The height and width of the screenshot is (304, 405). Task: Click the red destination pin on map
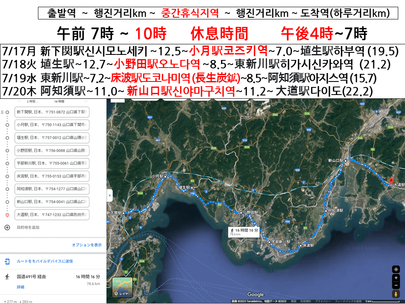[391, 180]
